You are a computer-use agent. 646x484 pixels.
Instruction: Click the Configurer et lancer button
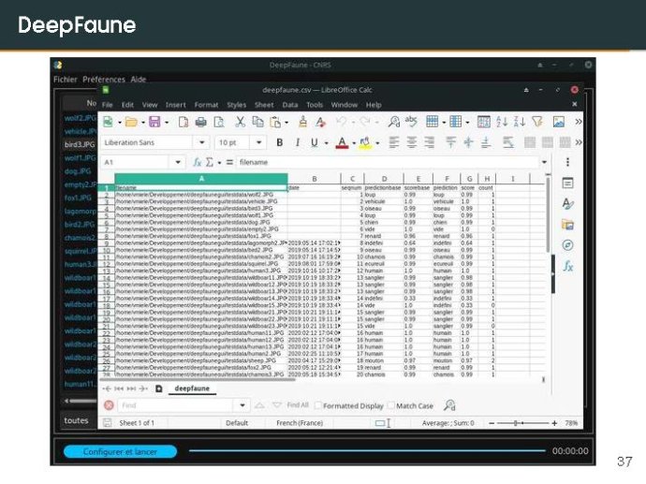tap(120, 451)
